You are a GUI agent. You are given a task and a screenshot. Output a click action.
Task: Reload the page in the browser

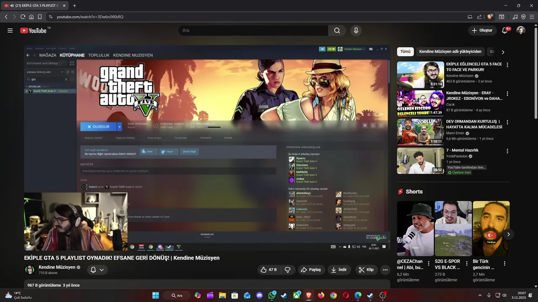pyautogui.click(x=23, y=17)
